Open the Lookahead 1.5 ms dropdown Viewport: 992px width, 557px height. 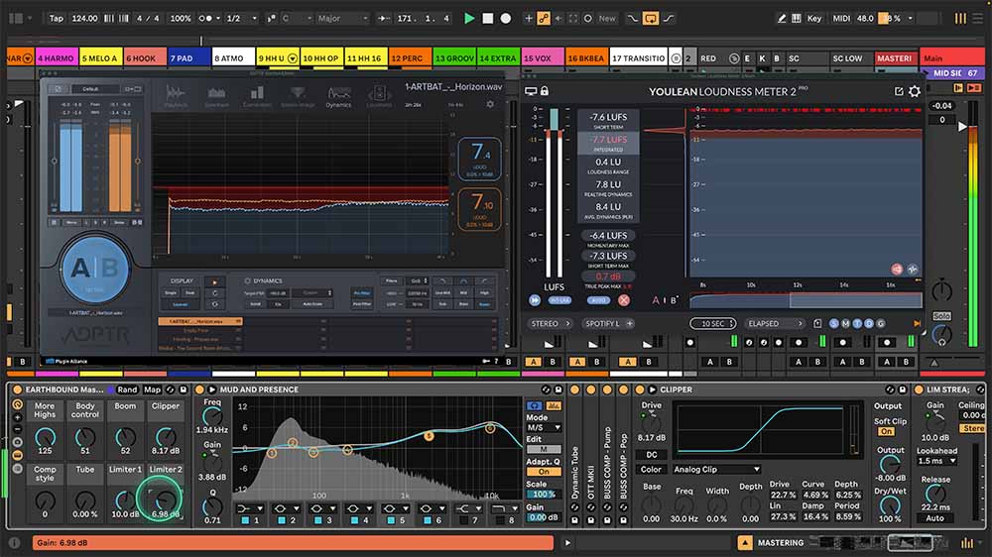click(936, 462)
